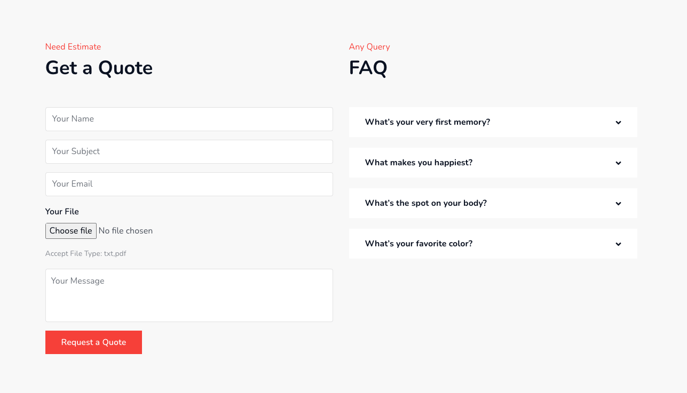
Task: Click the chevron icon beside first memory question
Action: (618, 123)
